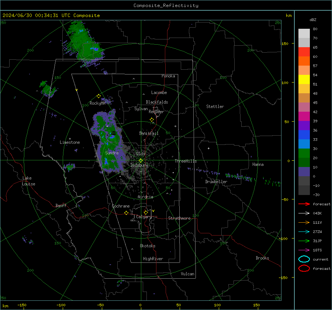
Task: Click the Lacombe town label
Action: 159,93
